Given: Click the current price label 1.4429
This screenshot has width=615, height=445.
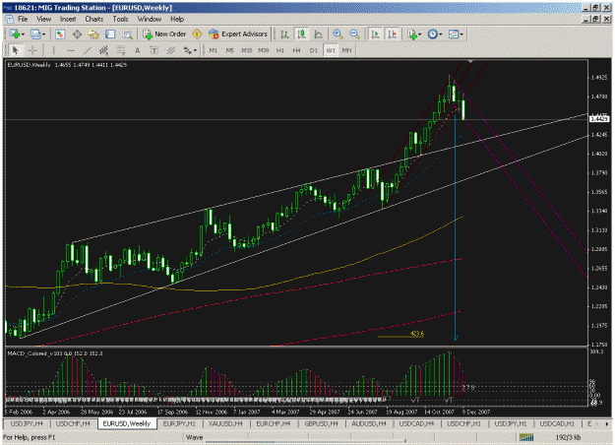Looking at the screenshot, I should click(x=599, y=119).
